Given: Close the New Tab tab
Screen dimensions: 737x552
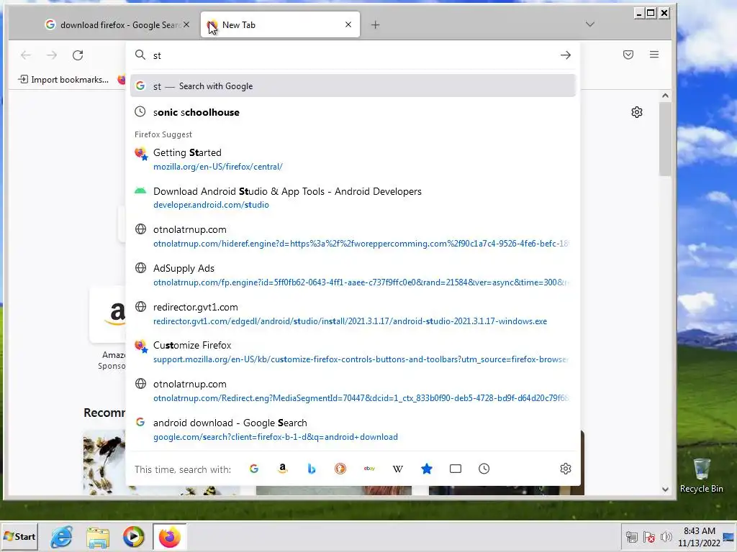Looking at the screenshot, I should coord(348,24).
